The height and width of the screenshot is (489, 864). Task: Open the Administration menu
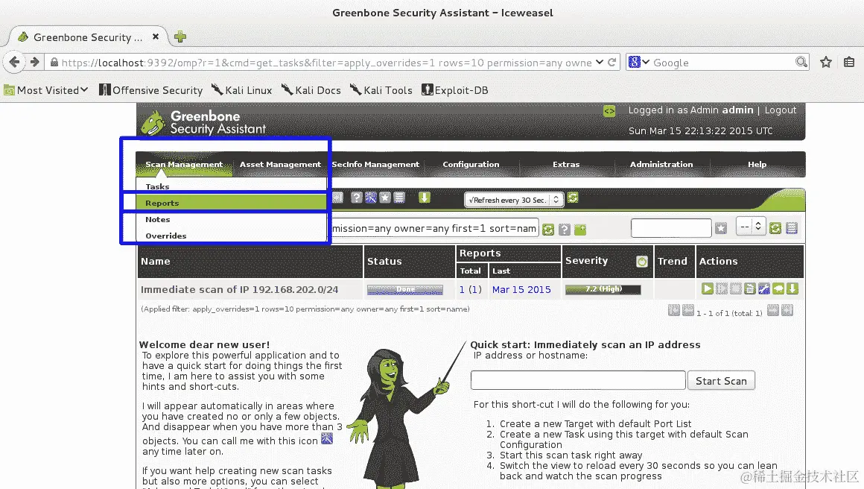[x=661, y=164]
